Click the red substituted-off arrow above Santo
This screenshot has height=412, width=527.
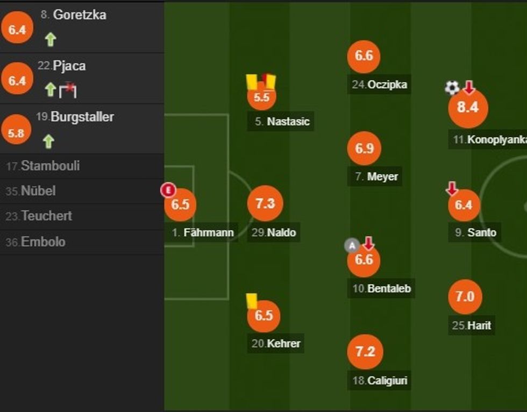[452, 188]
